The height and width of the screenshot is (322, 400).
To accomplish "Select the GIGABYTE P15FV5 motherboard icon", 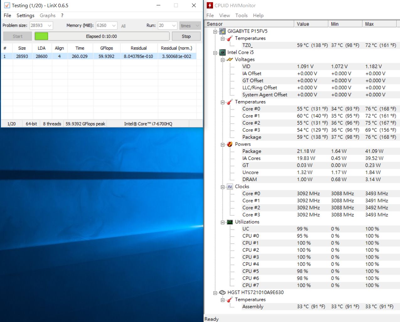I will click(222, 31).
